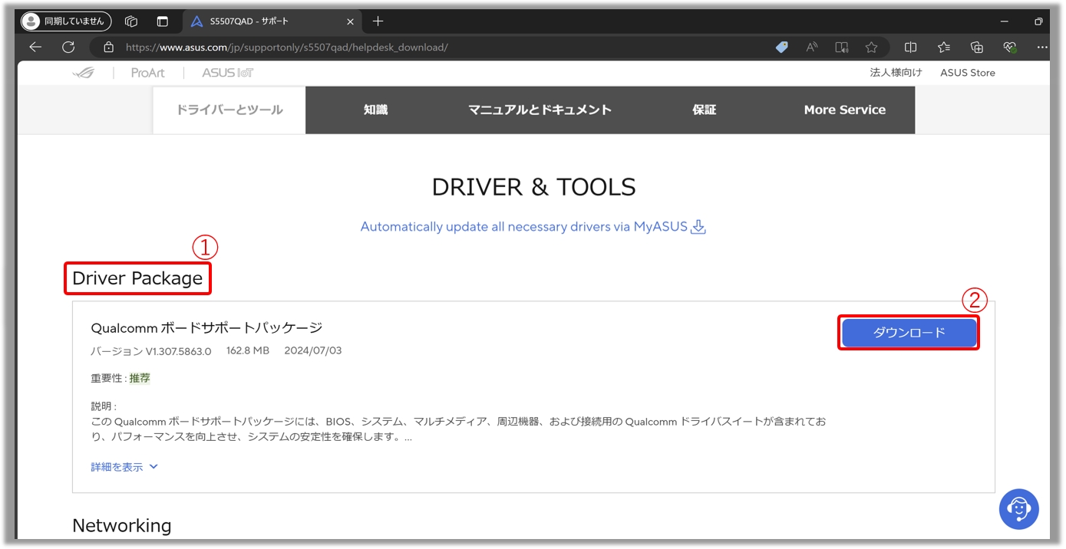Open the tab actions menu icon
This screenshot has height=549, width=1066.
(162, 21)
